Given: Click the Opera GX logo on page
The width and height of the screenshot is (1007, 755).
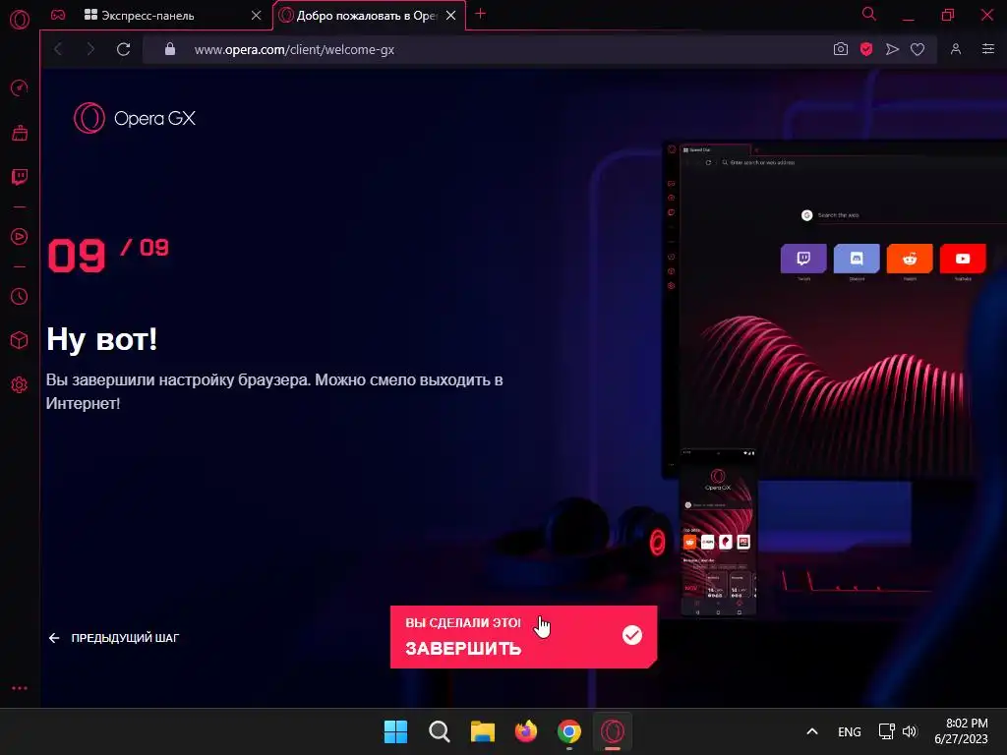Looking at the screenshot, I should tap(134, 118).
